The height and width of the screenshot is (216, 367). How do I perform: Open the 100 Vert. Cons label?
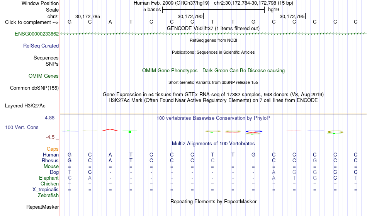point(22,127)
